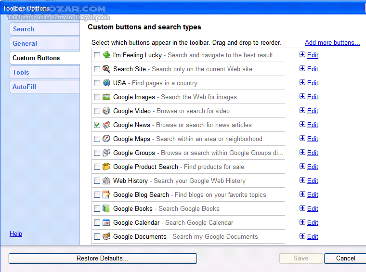
Task: Expand the plus icon for Google Groups
Action: pos(302,152)
